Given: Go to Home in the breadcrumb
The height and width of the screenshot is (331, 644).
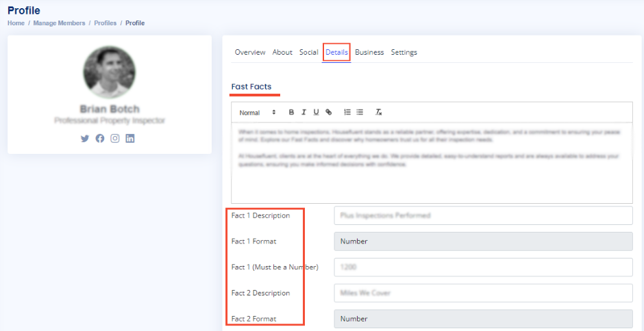Looking at the screenshot, I should point(16,23).
